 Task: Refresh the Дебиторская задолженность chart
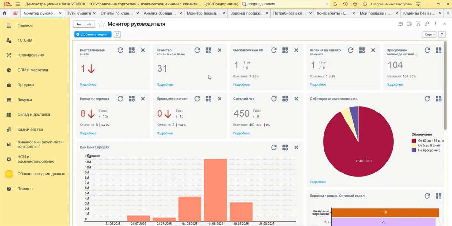tap(427, 99)
